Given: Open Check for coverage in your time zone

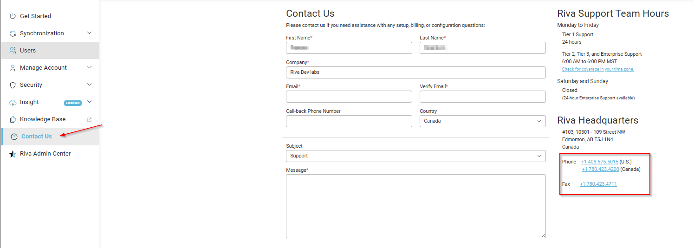Looking at the screenshot, I should (x=598, y=69).
